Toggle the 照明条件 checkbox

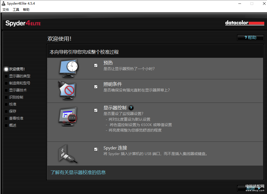pyautogui.click(x=96, y=87)
